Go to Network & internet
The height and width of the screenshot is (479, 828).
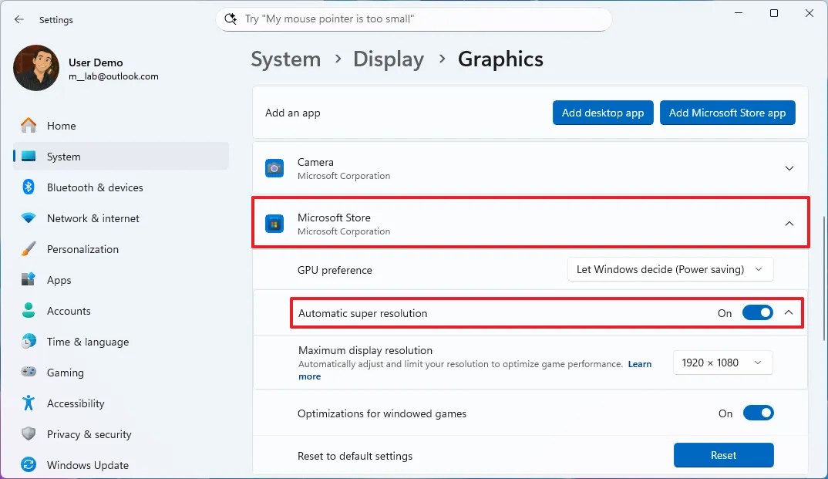121,218
